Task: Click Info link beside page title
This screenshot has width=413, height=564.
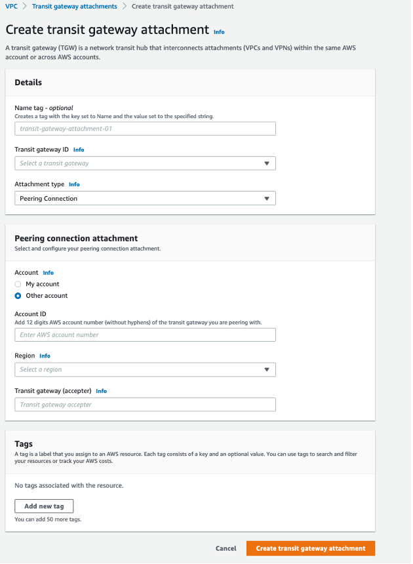Action: point(219,31)
